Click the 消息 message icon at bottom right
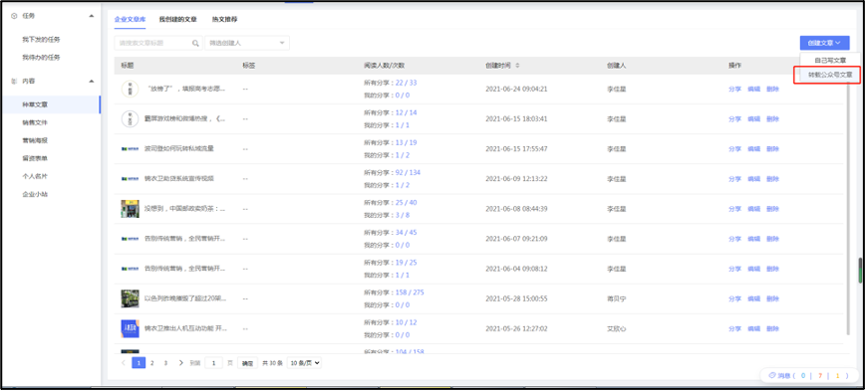Viewport: 865px width, 391px height. coord(772,376)
